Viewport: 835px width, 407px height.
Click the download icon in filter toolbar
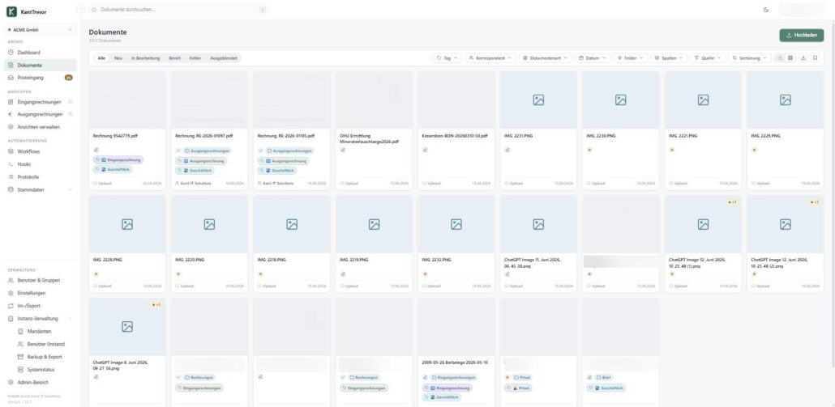pos(803,58)
